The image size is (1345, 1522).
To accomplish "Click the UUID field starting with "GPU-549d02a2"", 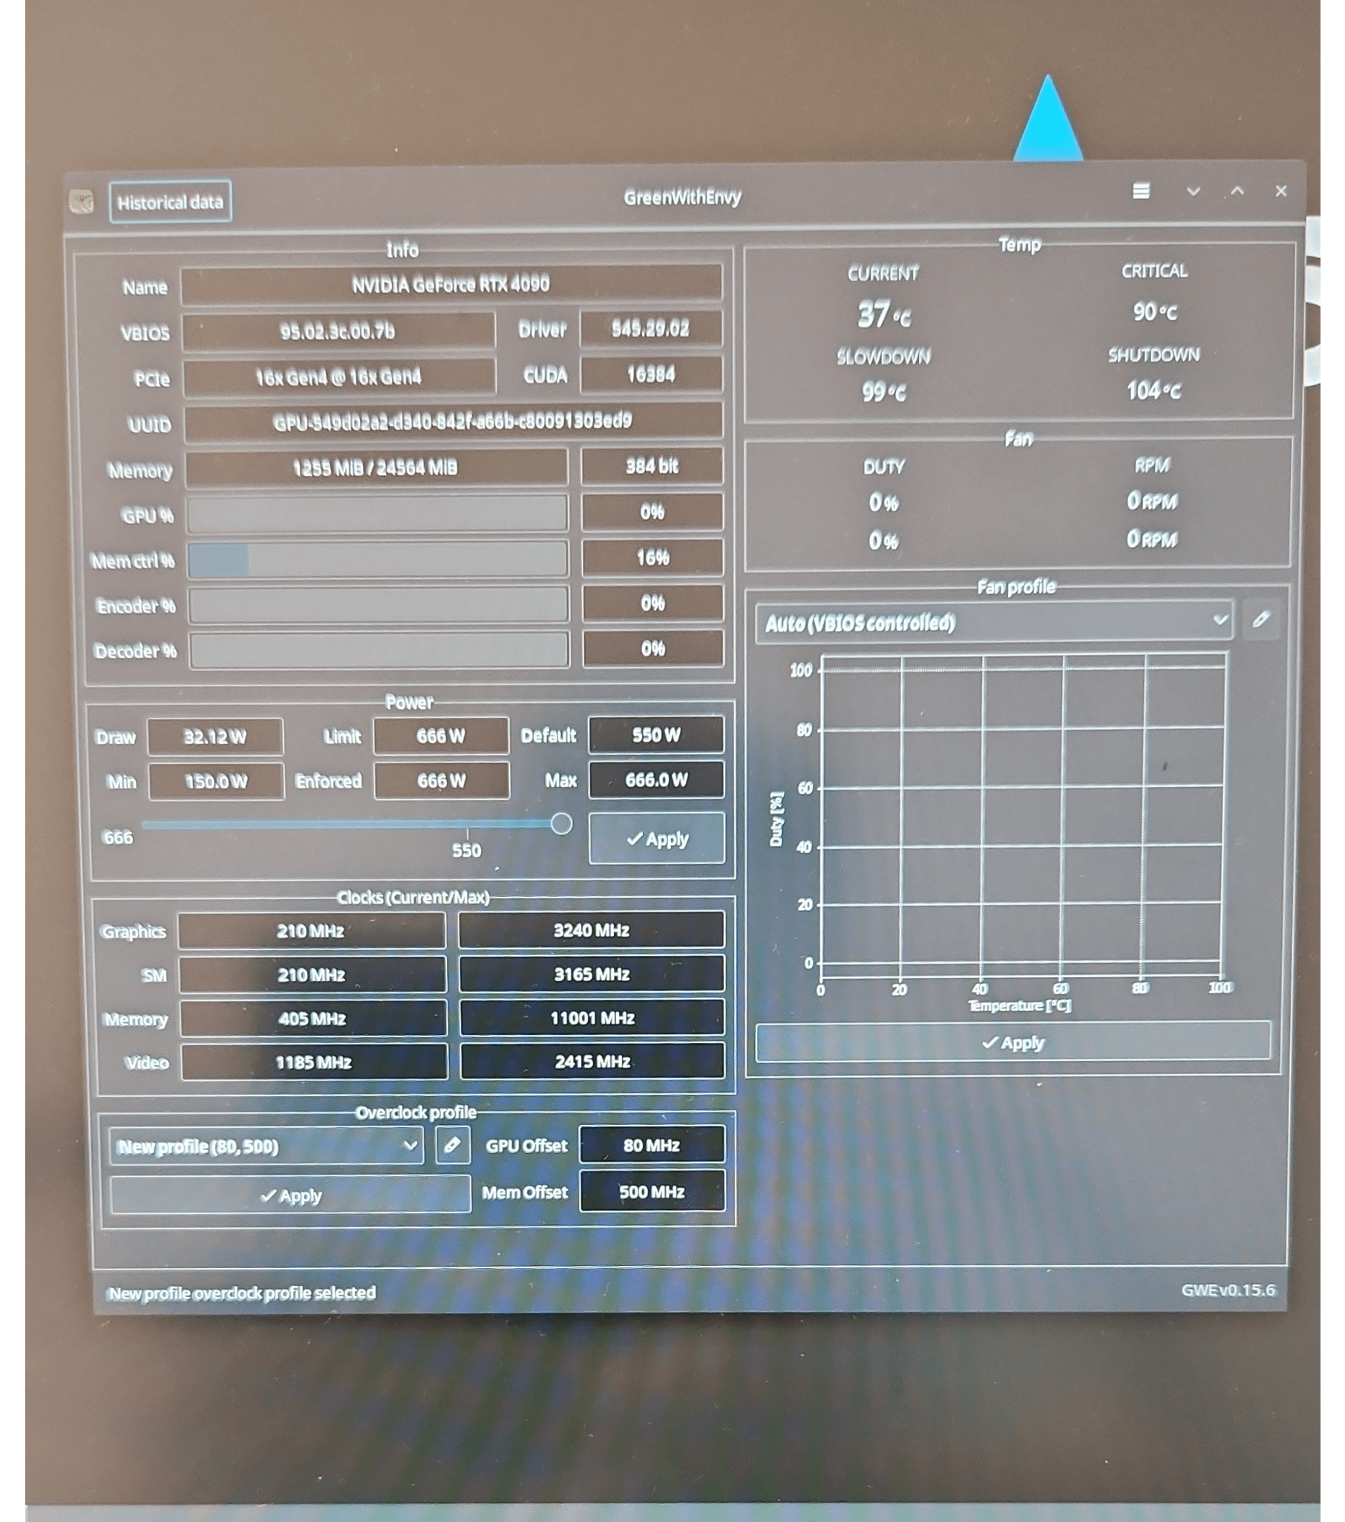I will (x=454, y=422).
